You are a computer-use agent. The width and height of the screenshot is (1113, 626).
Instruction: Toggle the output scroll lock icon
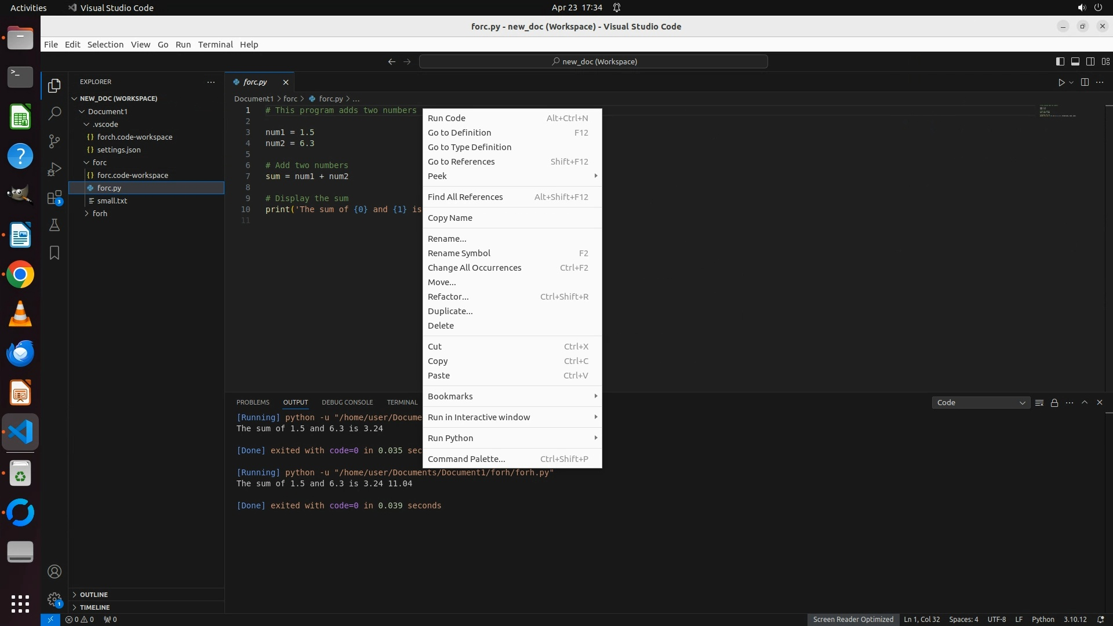tap(1054, 402)
